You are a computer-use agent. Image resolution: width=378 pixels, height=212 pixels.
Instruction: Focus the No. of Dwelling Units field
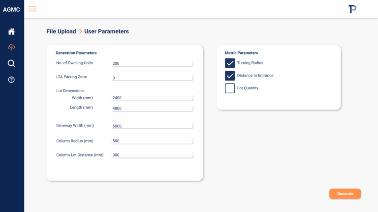coord(152,63)
